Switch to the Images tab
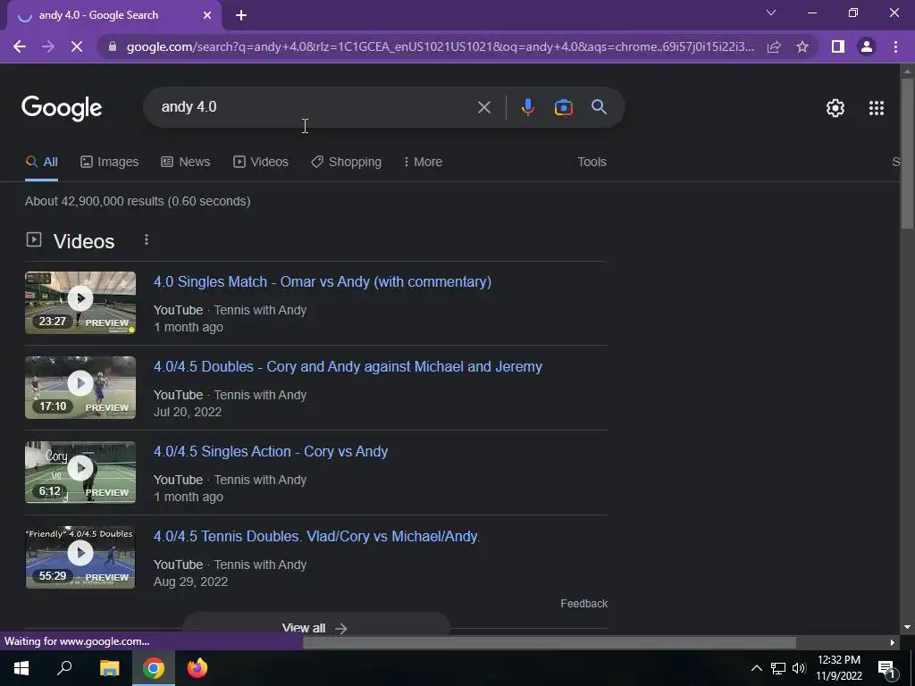The image size is (915, 686). (x=110, y=162)
